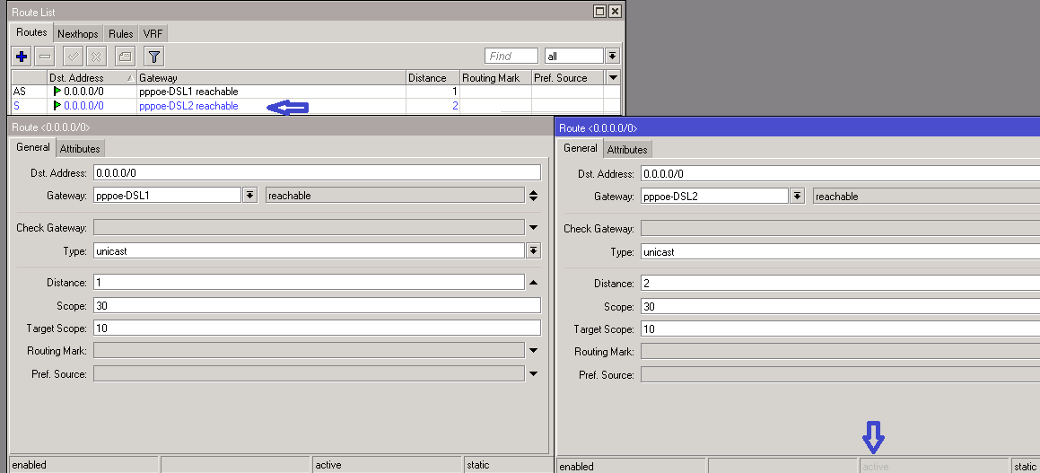Click the checkmark Enable route icon
Screen dimensions: 1040x473
click(x=74, y=57)
